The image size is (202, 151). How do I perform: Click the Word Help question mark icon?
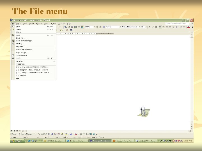coord(97,27)
